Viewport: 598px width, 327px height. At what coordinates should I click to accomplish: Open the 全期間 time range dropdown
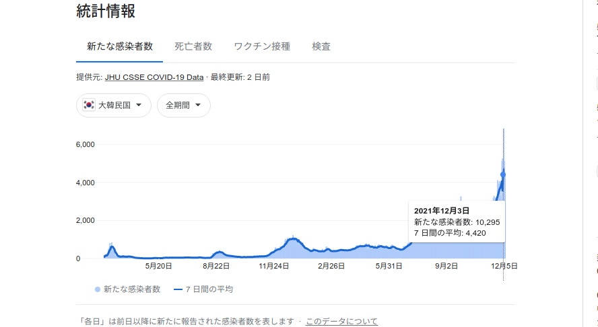point(184,105)
